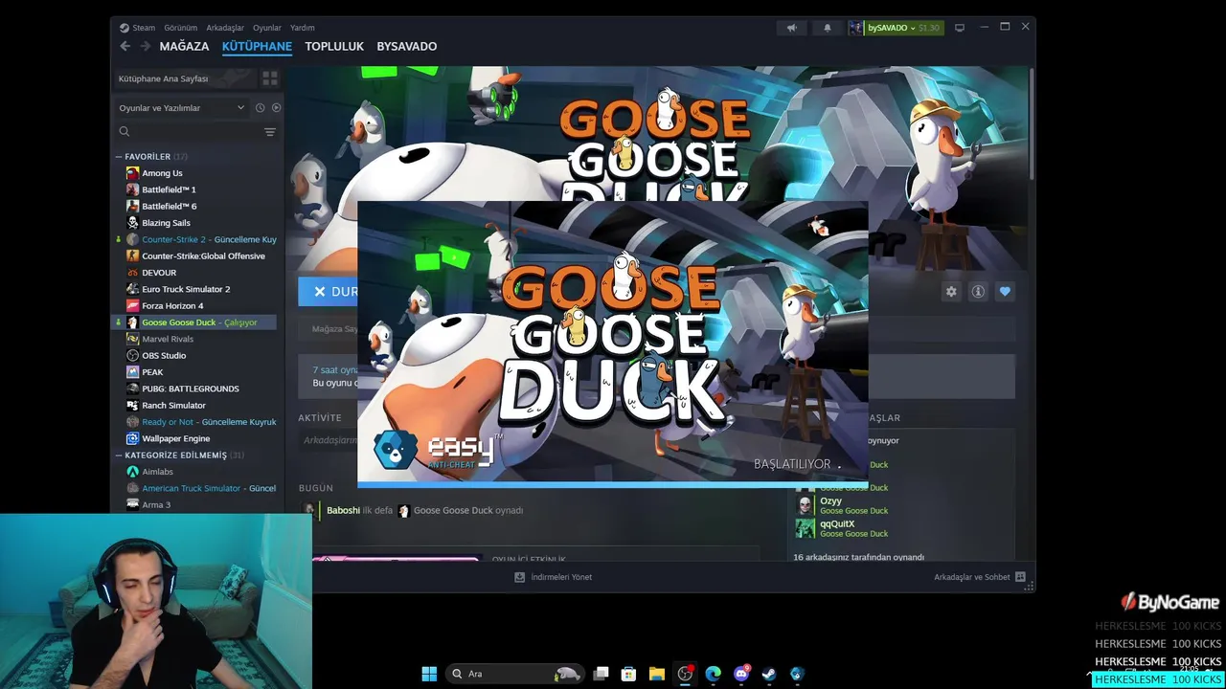Open Steam announcements megaphone icon

click(x=791, y=28)
